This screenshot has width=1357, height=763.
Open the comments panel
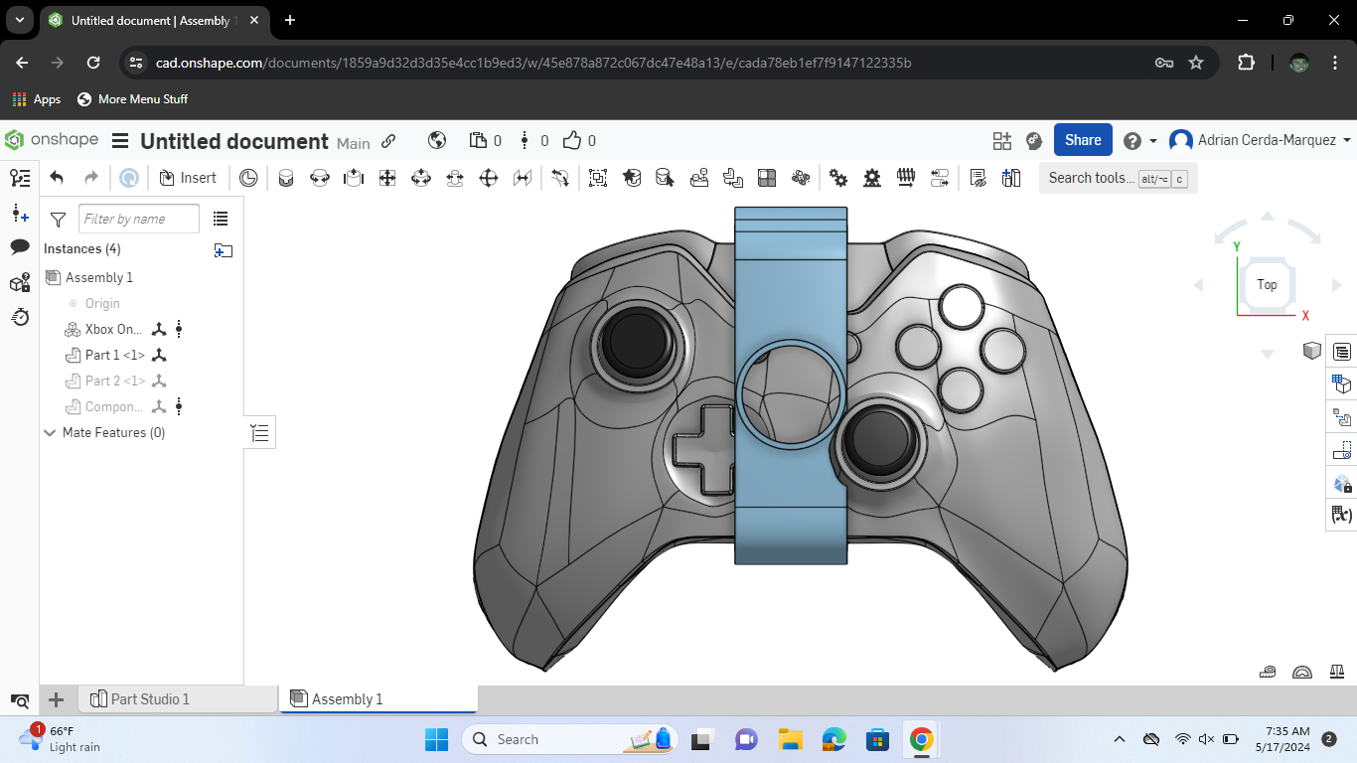pyautogui.click(x=20, y=247)
